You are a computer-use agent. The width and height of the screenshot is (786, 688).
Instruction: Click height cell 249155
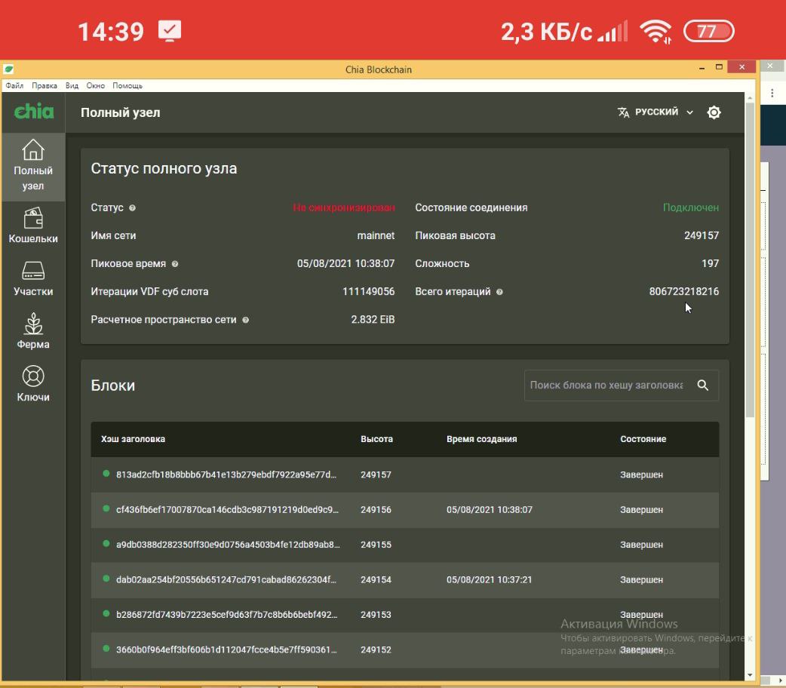click(x=376, y=545)
